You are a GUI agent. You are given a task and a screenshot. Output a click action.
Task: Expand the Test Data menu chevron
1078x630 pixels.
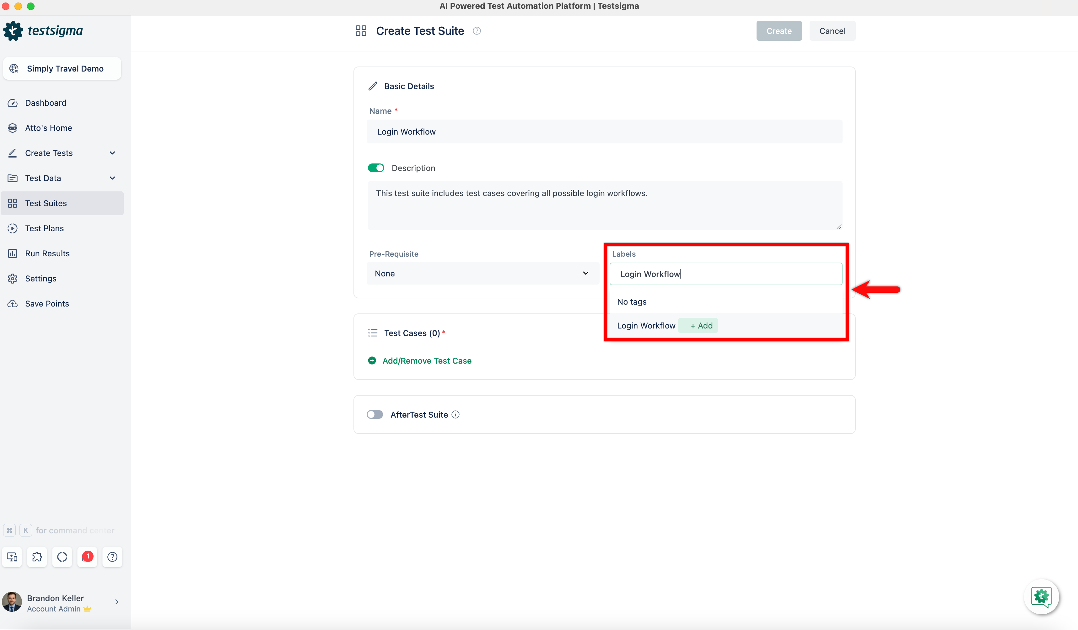(112, 178)
